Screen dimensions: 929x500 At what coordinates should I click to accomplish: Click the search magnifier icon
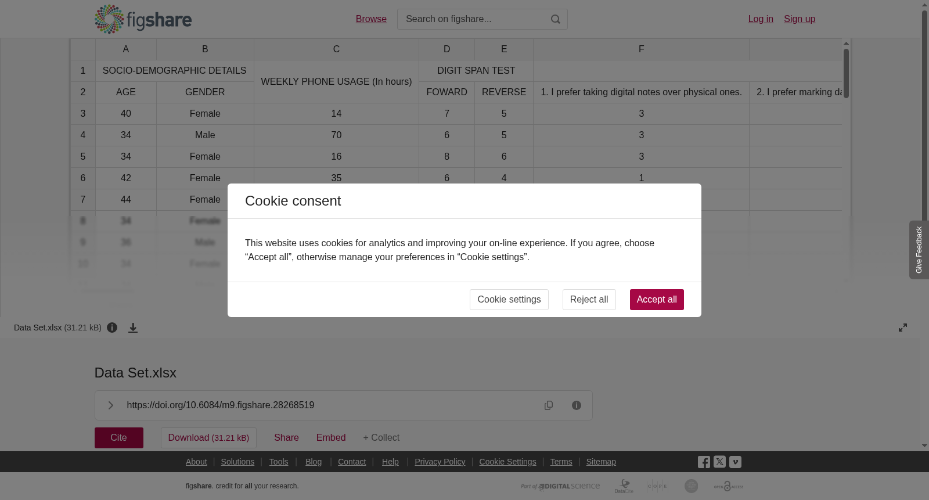point(556,19)
